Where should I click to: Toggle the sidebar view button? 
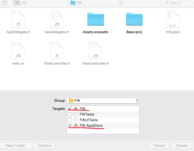point(5,2)
